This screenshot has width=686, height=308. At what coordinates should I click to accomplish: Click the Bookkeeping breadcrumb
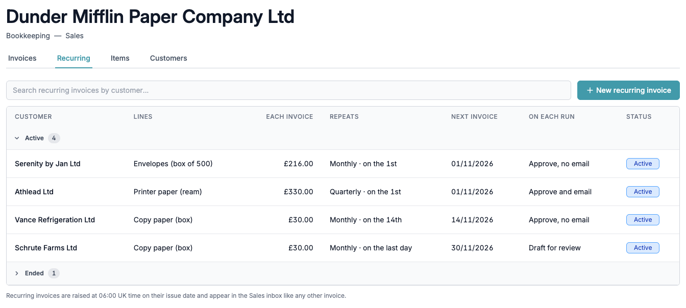point(28,36)
